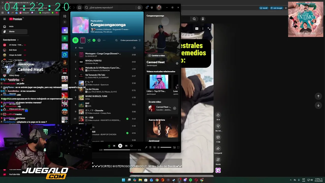Search within the Congacongaconga playlist
This screenshot has width=325, height=183.
[116, 40]
